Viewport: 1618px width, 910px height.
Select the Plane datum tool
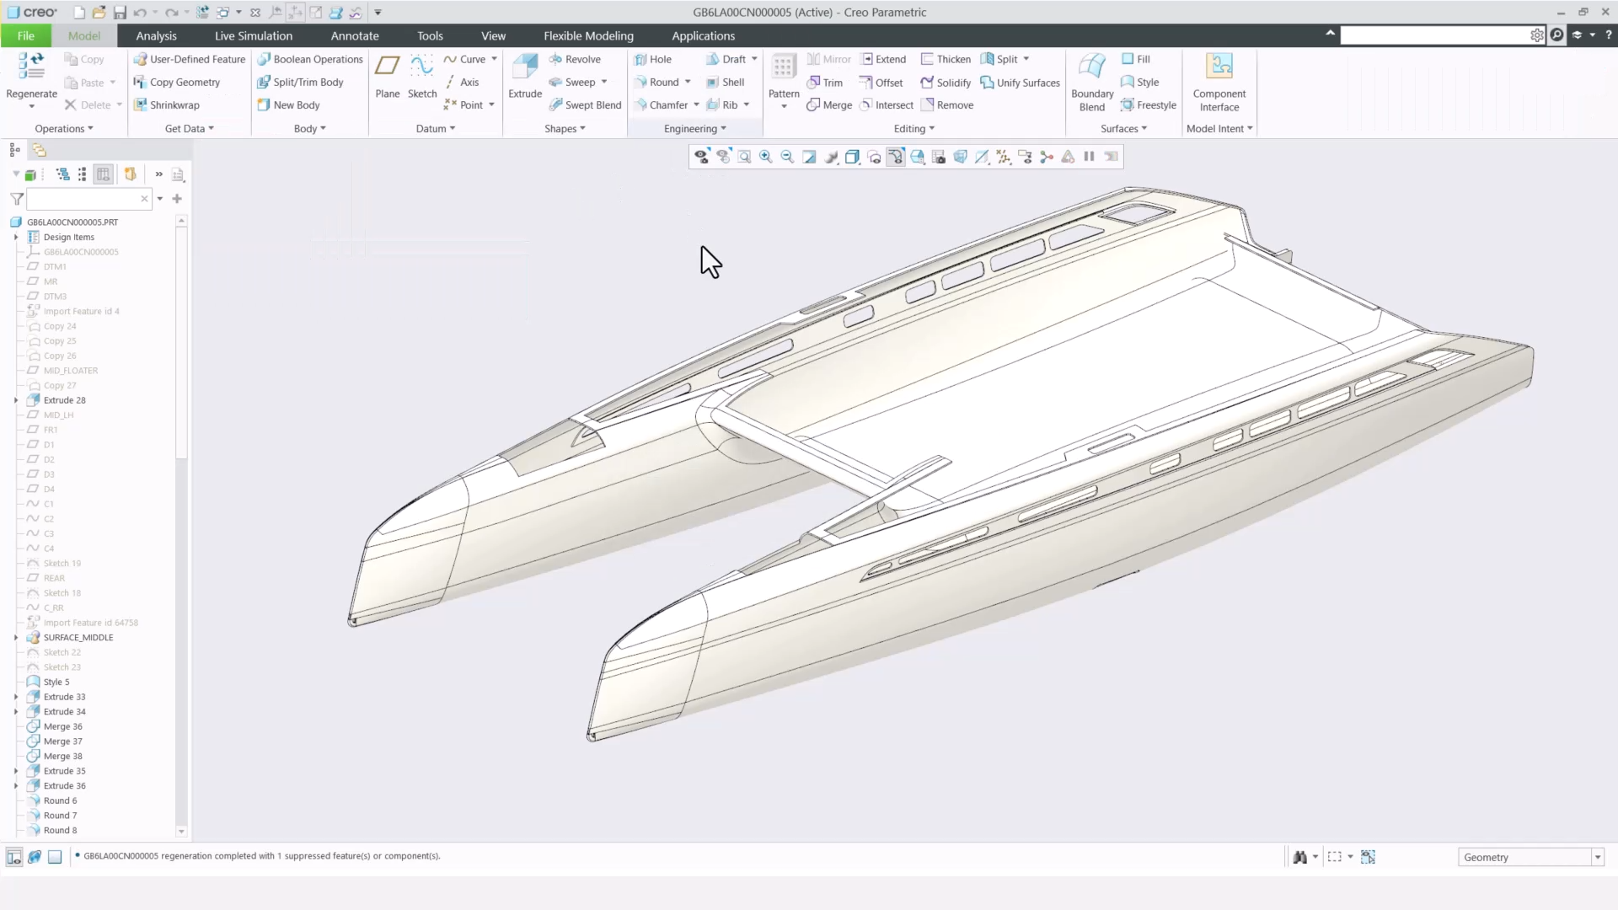pos(388,77)
